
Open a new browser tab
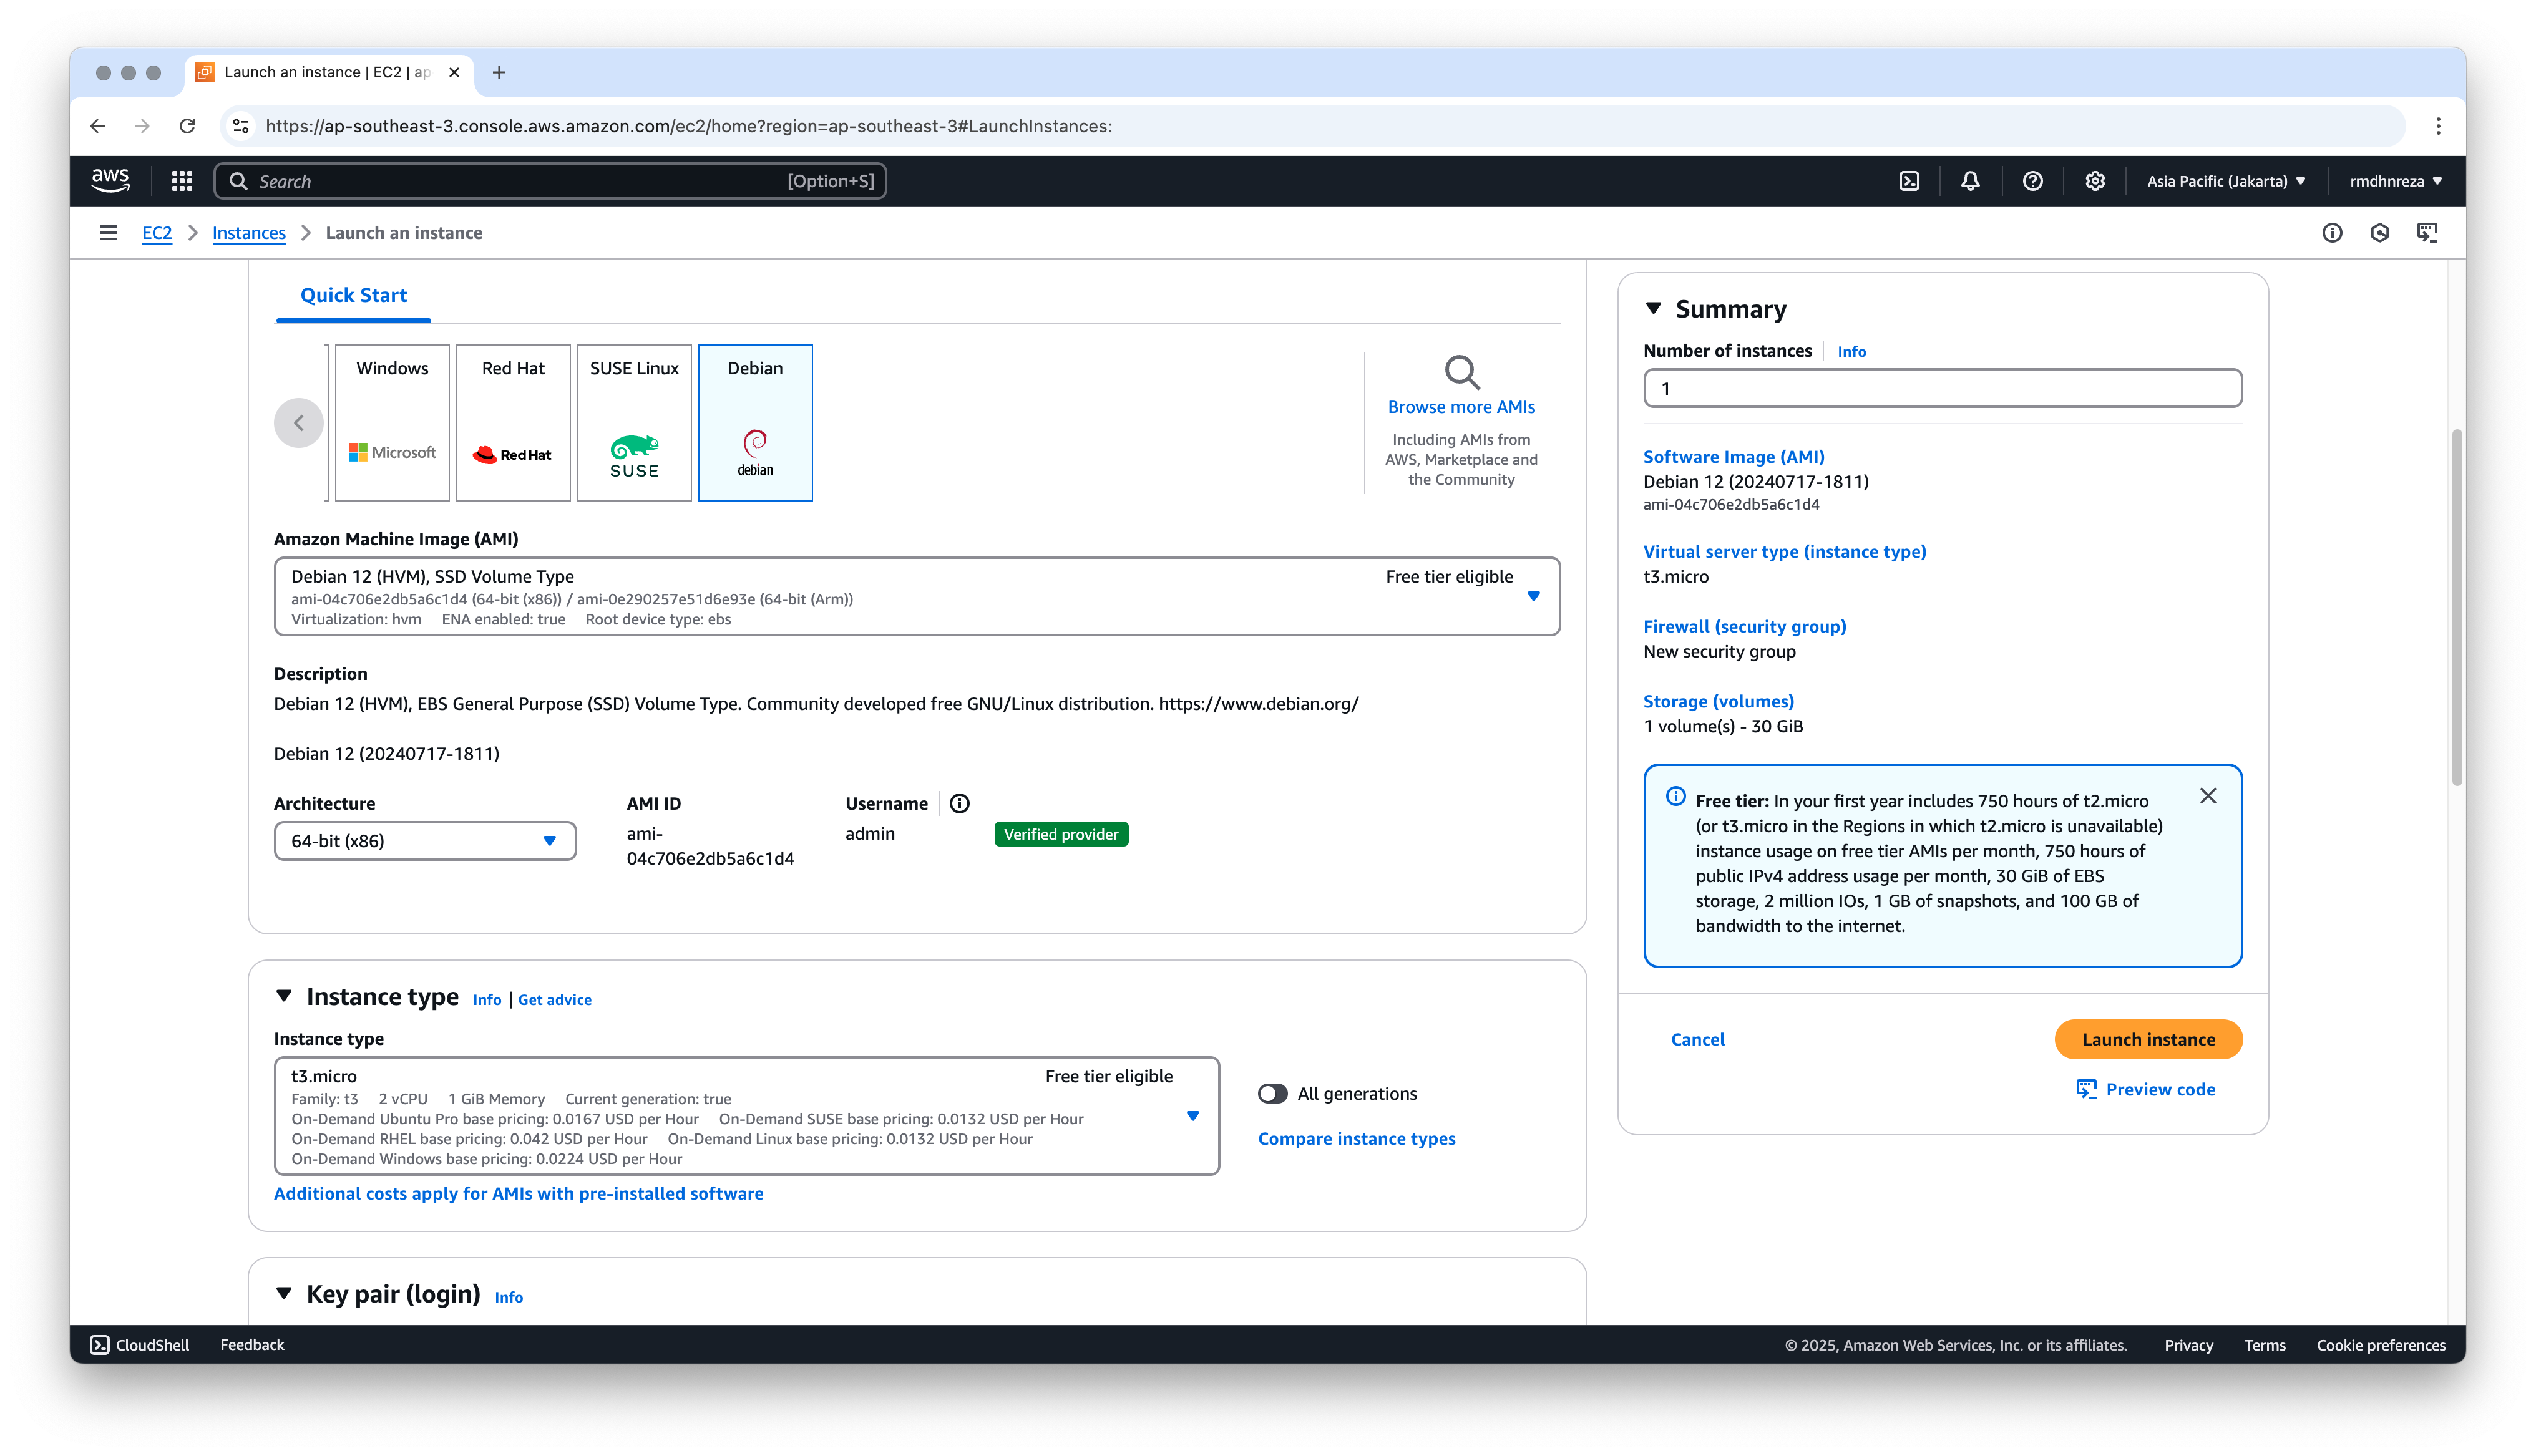coord(499,72)
